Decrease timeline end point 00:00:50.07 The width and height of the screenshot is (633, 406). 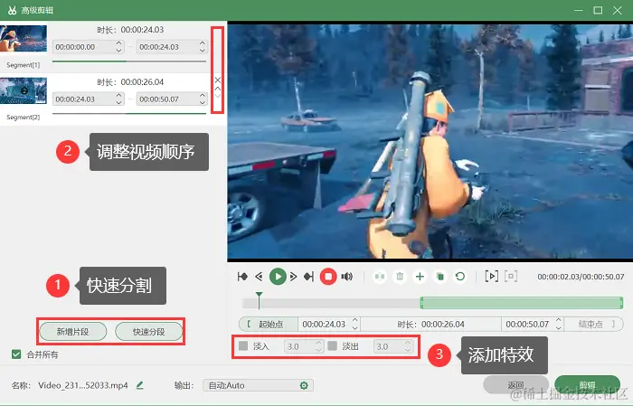[559, 327]
